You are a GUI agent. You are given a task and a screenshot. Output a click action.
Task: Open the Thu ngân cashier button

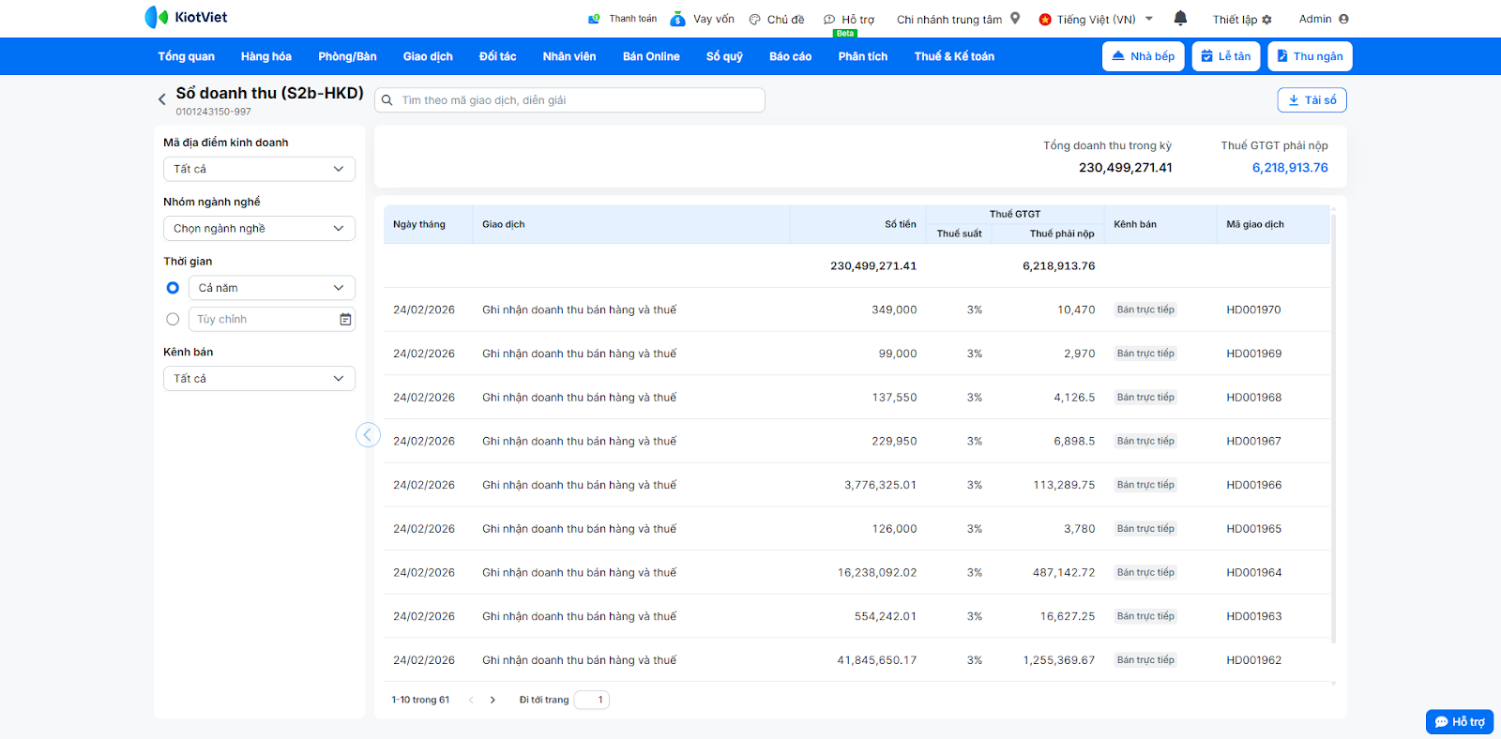(x=1310, y=56)
